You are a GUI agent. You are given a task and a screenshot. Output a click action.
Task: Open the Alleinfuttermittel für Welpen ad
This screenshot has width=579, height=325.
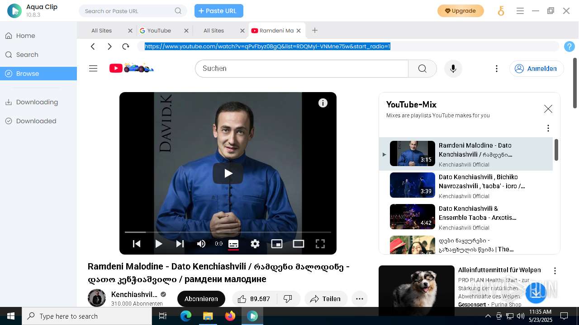(499, 270)
